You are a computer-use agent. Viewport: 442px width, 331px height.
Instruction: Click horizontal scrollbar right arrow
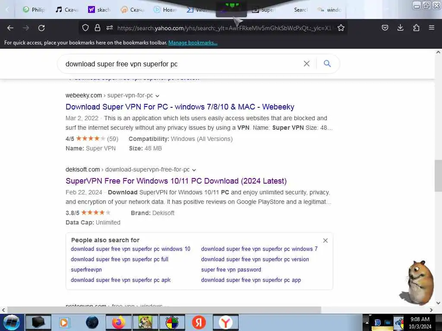(x=431, y=310)
